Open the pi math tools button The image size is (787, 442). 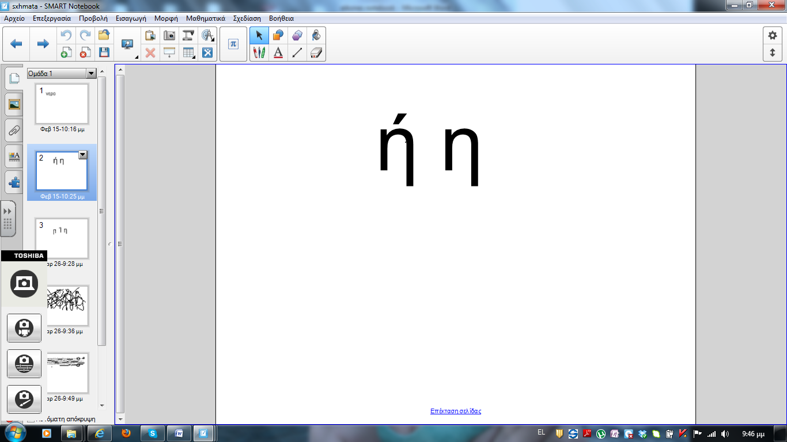(233, 44)
